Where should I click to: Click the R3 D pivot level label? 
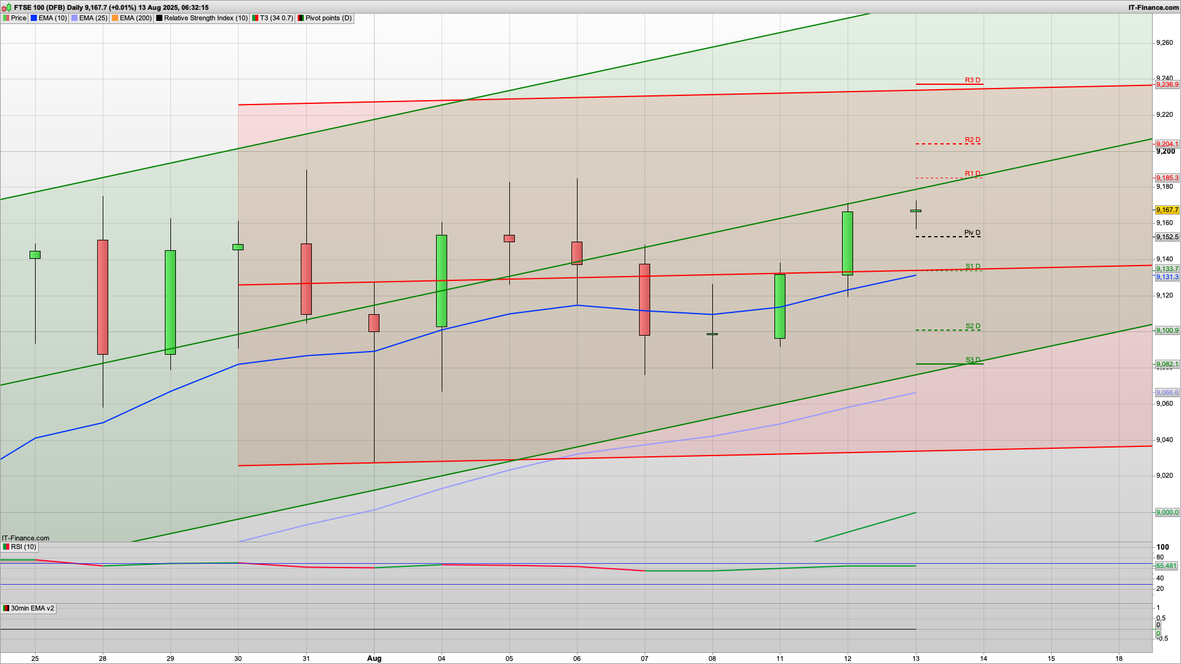972,81
